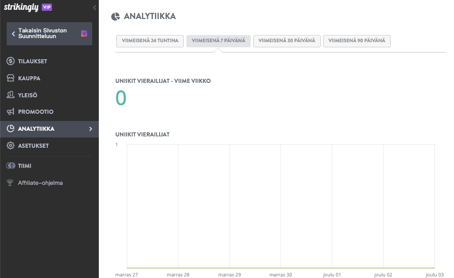This screenshot has width=454, height=278.
Task: Click the Promootio megaphone icon
Action: (x=10, y=112)
